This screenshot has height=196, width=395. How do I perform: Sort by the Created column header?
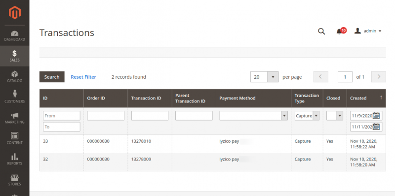pos(366,98)
